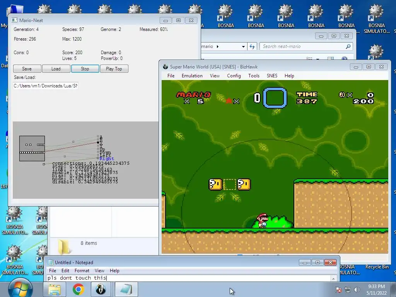This screenshot has height=297, width=396.
Task: Click the Save button in Mario-Neat
Action: (x=27, y=69)
